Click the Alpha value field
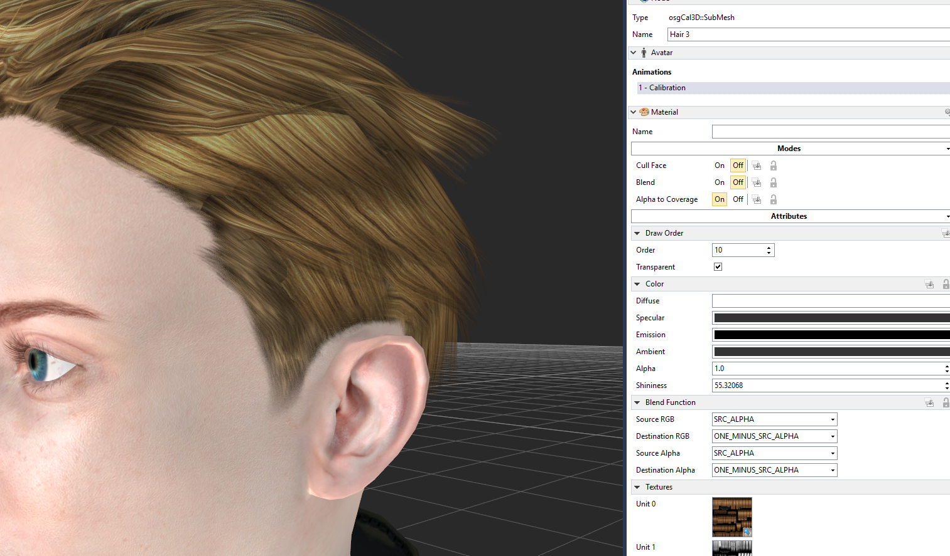950x556 pixels. click(x=828, y=369)
